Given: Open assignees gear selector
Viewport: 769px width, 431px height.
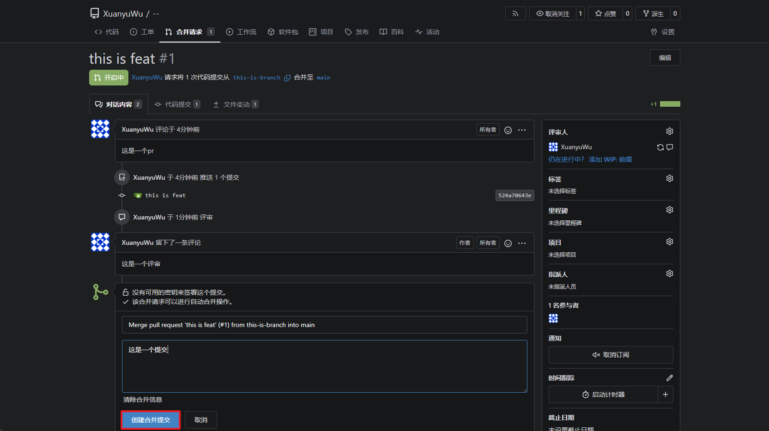Looking at the screenshot, I should (669, 274).
